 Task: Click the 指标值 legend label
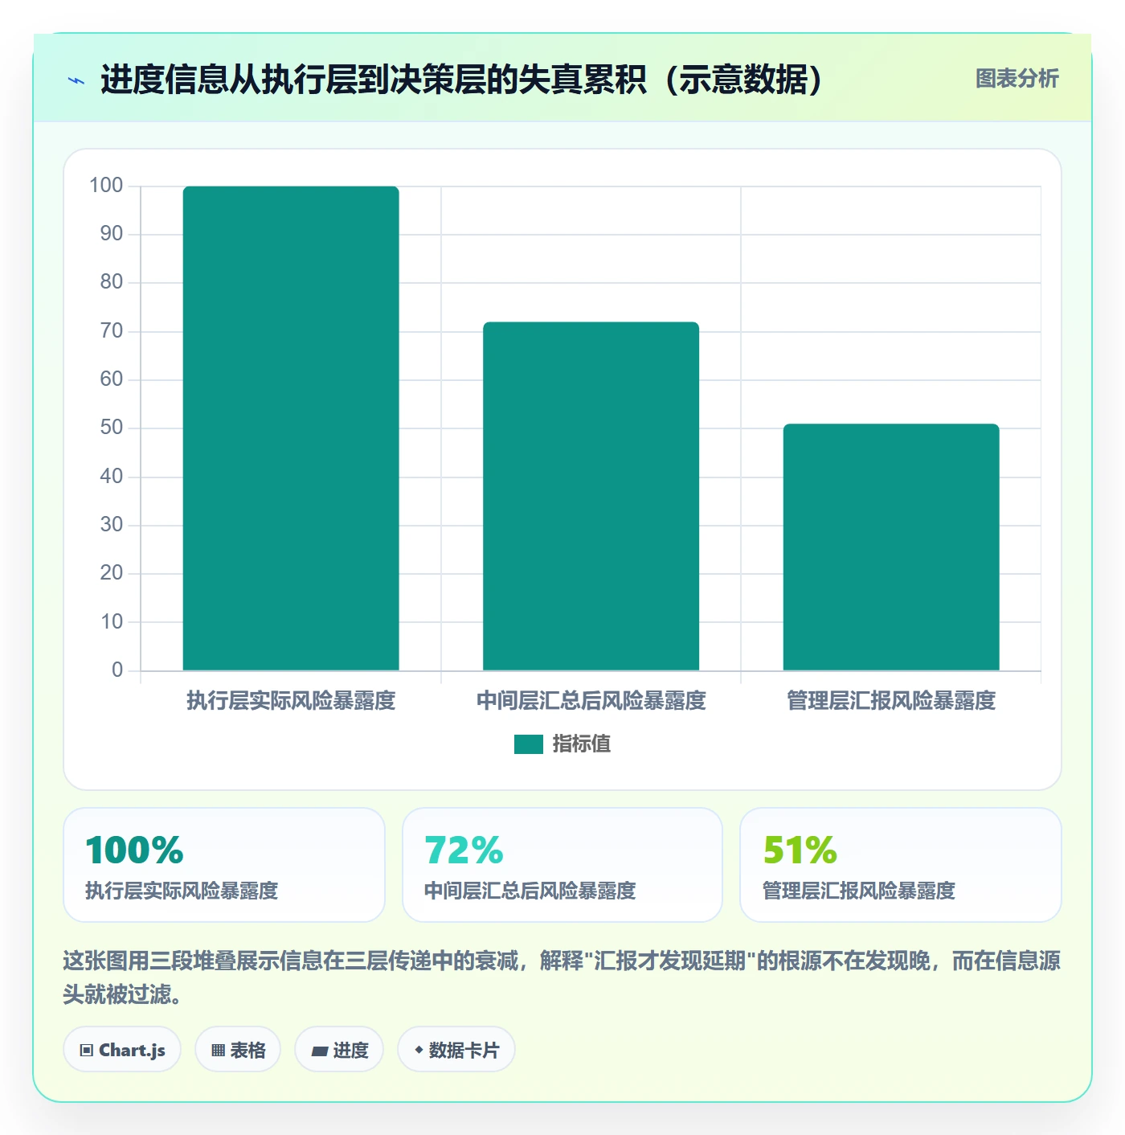[582, 744]
